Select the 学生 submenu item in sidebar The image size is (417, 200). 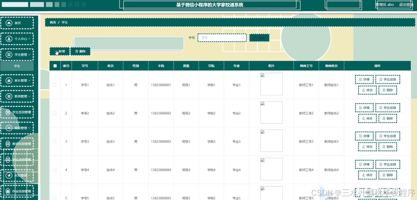coord(17,66)
